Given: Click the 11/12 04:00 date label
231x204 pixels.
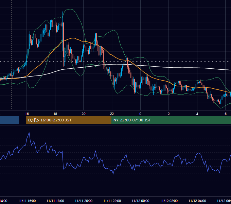Looking at the screenshot, I should (197, 201).
